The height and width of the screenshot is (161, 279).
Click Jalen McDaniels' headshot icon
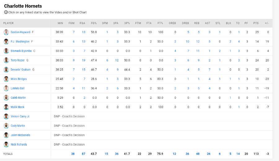6,135
